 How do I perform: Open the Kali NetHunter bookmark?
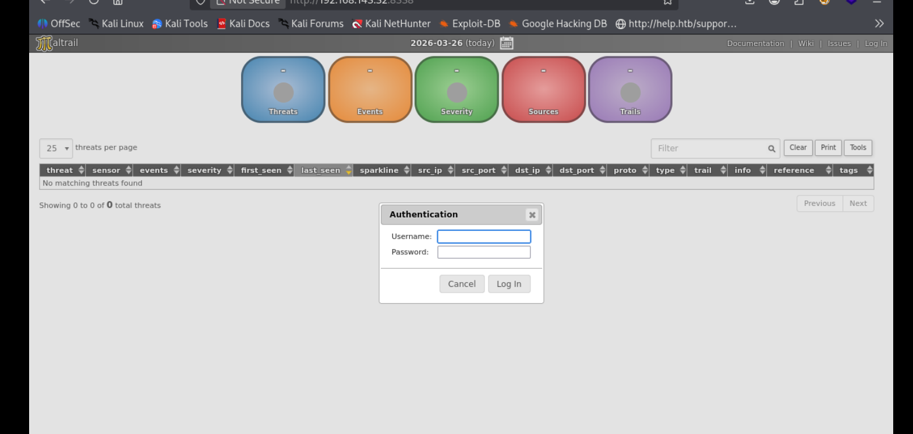(391, 24)
